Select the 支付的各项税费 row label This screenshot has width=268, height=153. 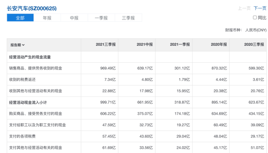point(22,136)
